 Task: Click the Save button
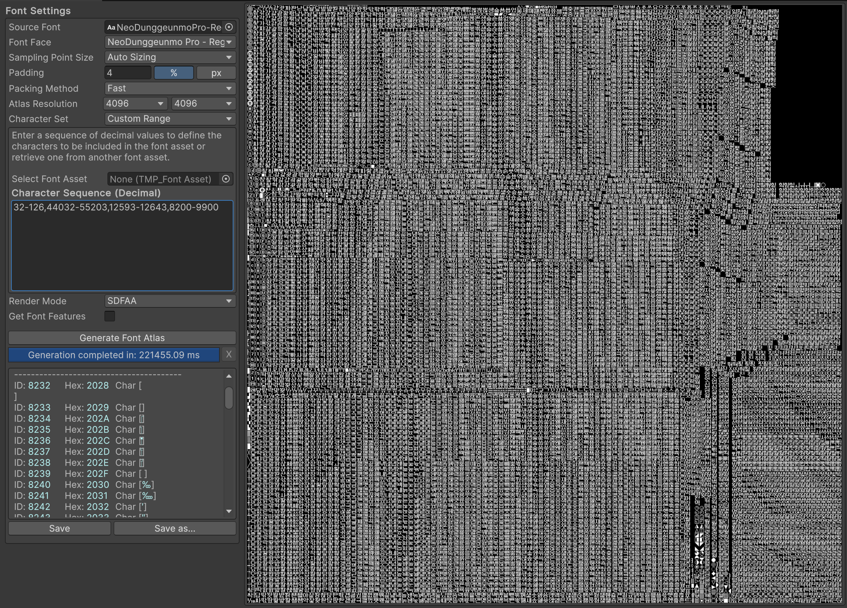click(60, 528)
